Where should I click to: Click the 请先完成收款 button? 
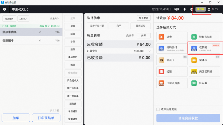pos(188,118)
